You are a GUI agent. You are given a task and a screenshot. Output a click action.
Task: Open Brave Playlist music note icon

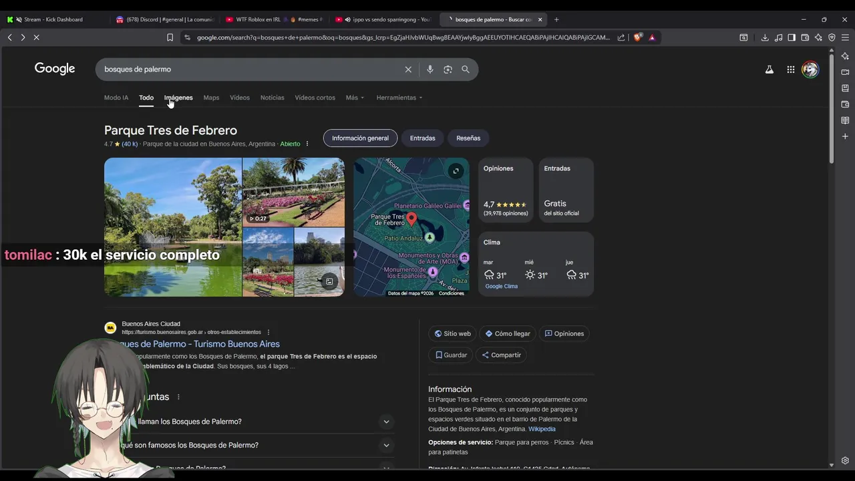point(778,37)
